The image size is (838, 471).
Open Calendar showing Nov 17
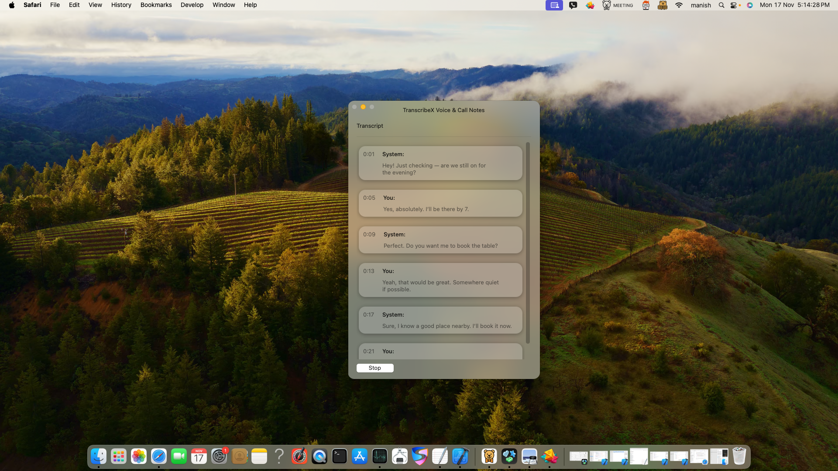(199, 457)
